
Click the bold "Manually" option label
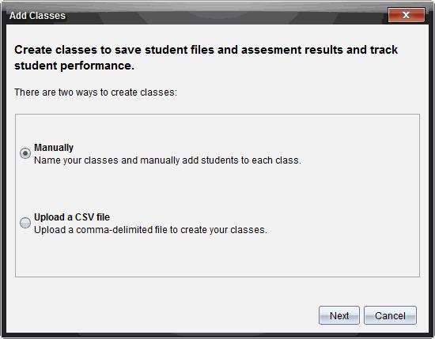coord(54,148)
